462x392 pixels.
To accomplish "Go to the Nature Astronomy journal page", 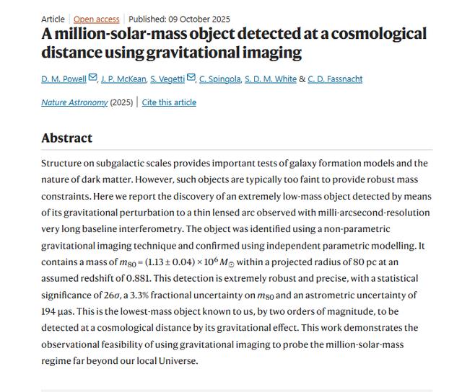I will [74, 102].
